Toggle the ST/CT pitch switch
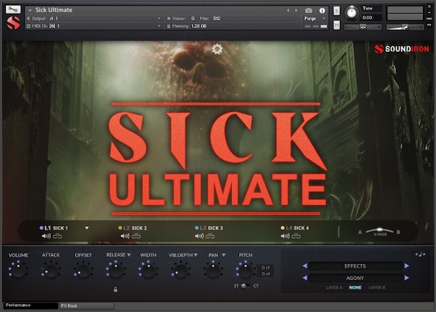The height and width of the screenshot is (312, 436). pos(246,286)
